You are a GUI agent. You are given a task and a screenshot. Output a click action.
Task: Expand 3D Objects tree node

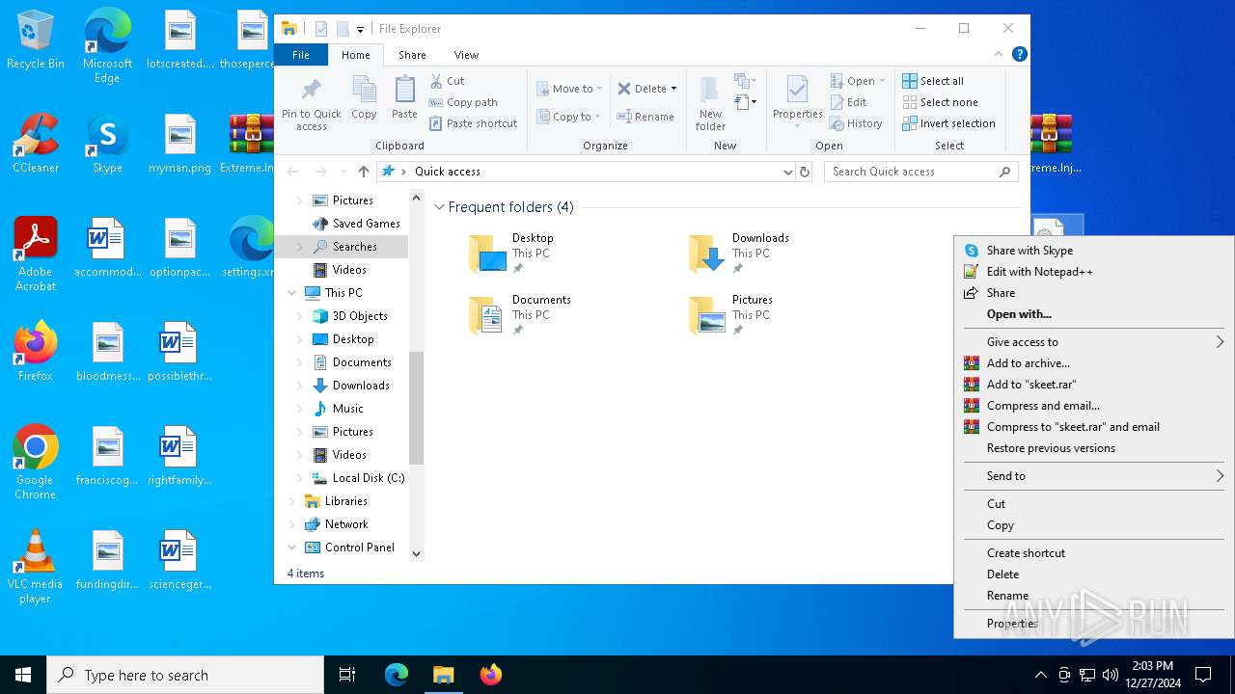coord(299,316)
